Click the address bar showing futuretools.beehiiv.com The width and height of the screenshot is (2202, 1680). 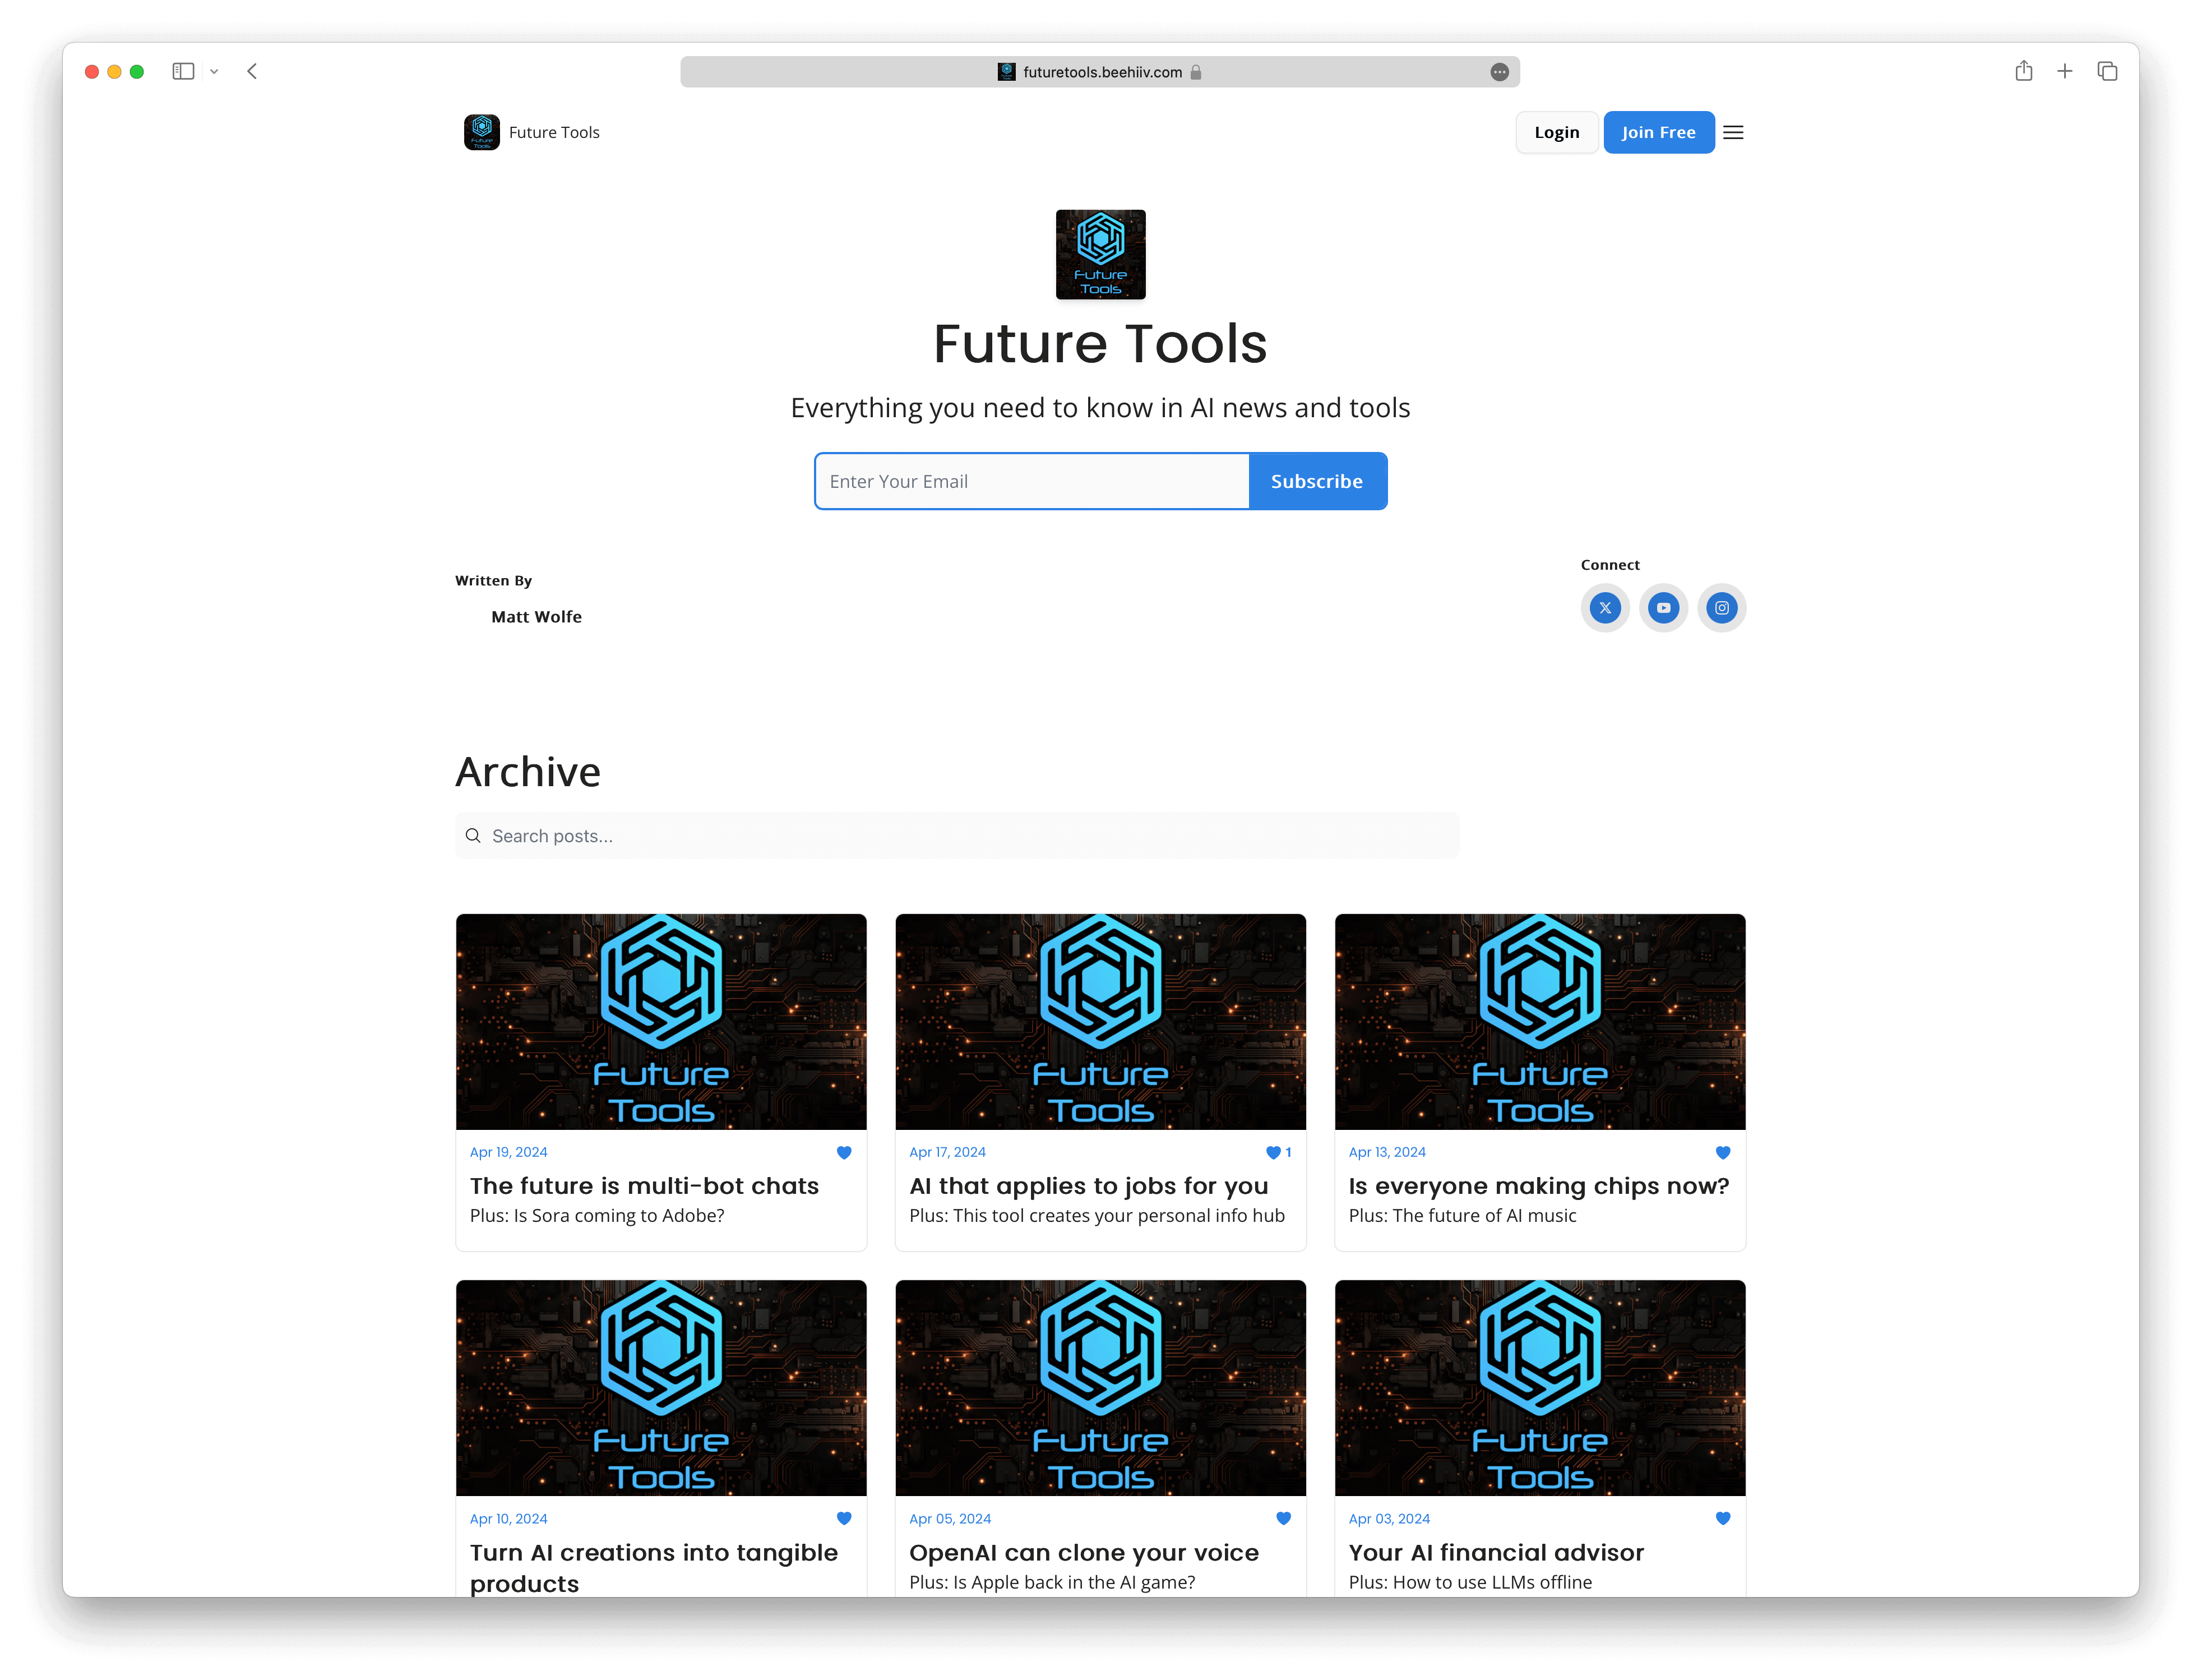pos(1099,72)
